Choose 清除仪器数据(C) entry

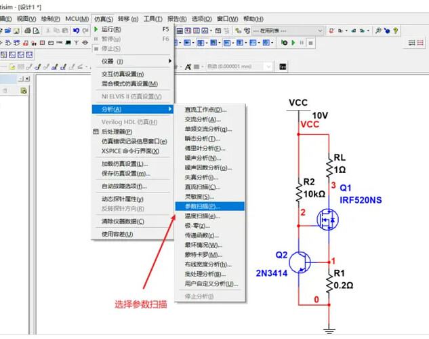click(x=132, y=221)
